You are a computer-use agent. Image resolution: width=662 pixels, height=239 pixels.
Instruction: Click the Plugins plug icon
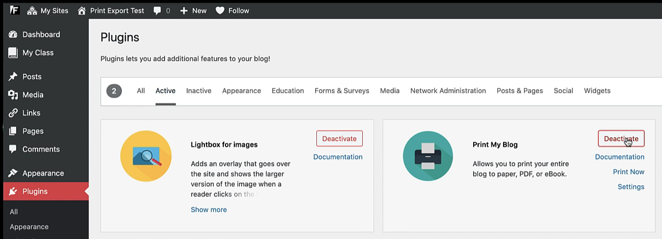pyautogui.click(x=13, y=191)
